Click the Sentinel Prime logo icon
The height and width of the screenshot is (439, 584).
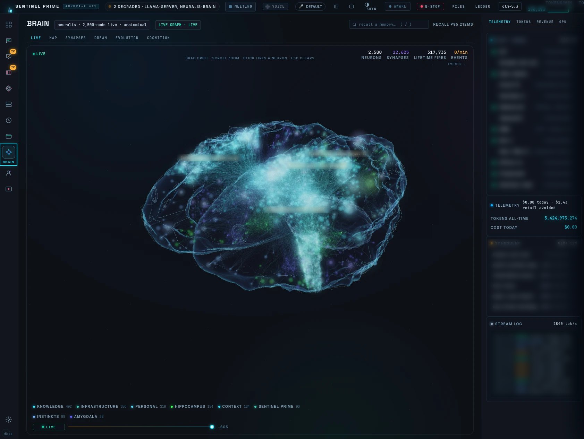click(10, 10)
